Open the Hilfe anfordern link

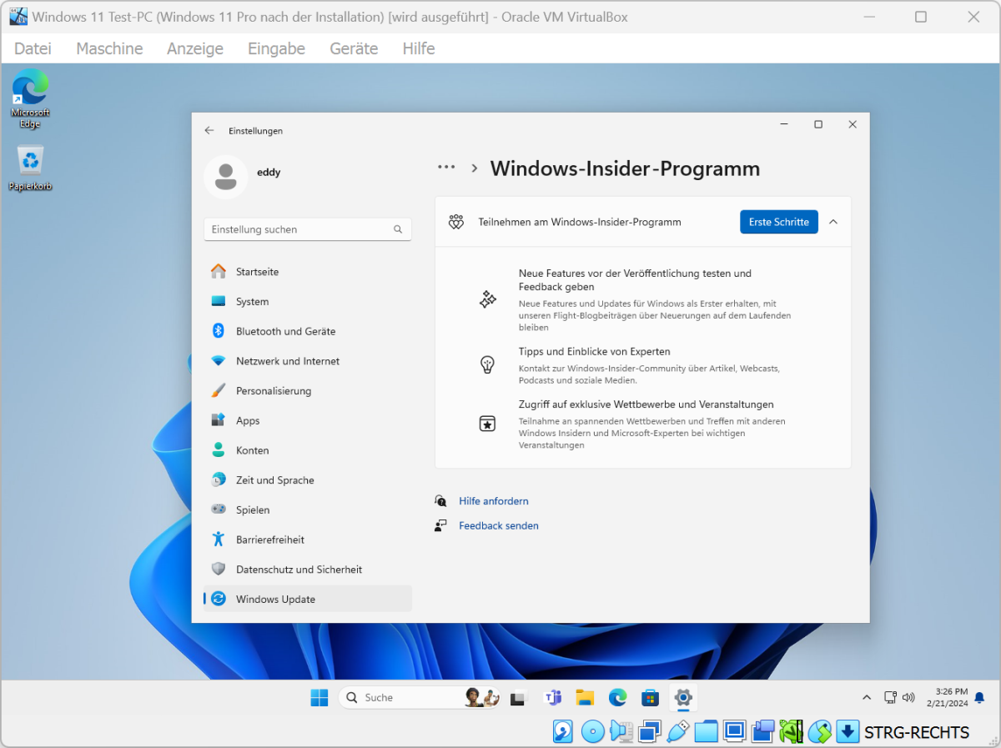(494, 501)
